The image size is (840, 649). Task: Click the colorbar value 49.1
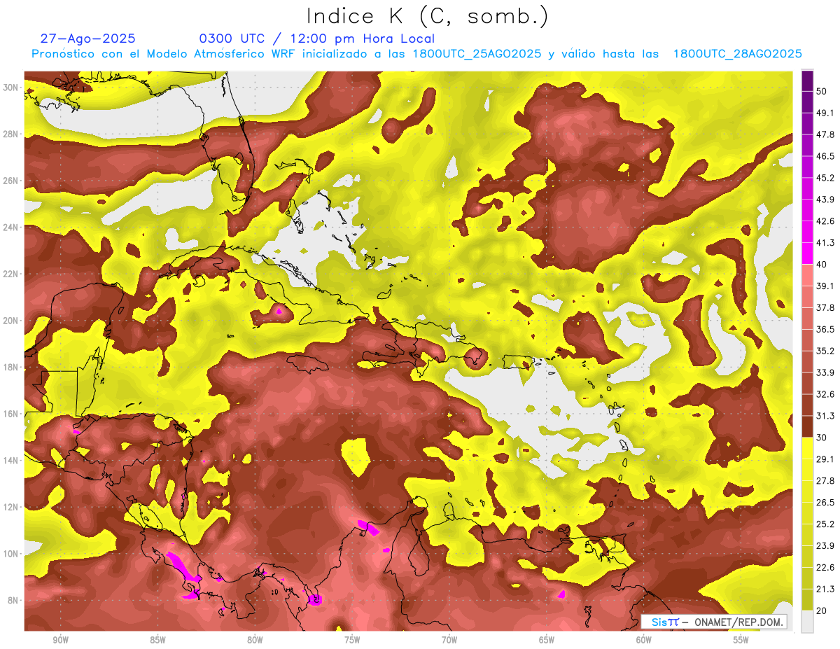point(825,113)
